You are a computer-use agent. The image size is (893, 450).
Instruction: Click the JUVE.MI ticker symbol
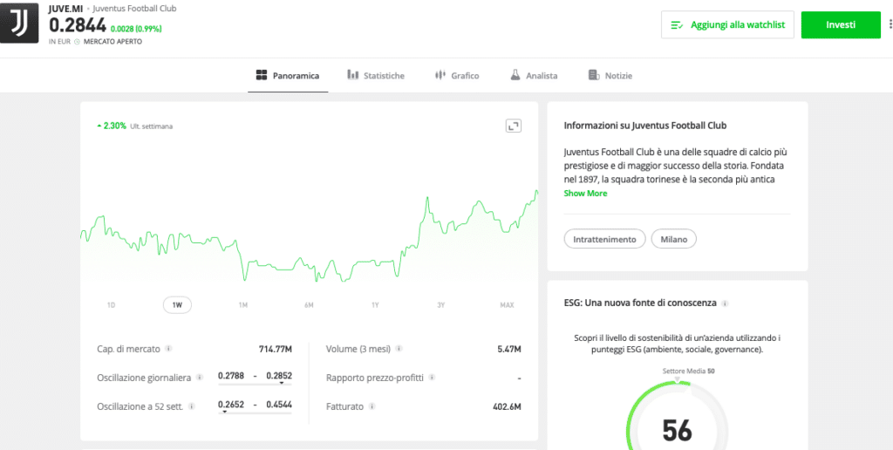pyautogui.click(x=66, y=9)
